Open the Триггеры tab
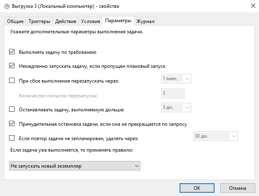259x196 pixels. pyautogui.click(x=40, y=21)
